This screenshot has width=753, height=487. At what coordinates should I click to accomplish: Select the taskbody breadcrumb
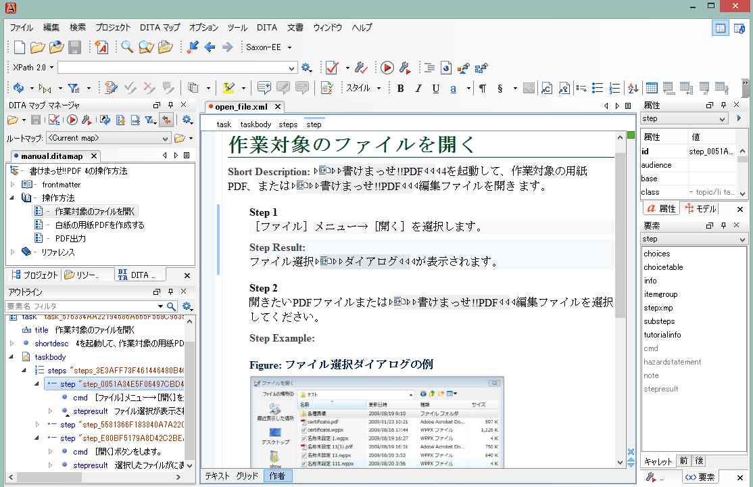click(x=256, y=124)
